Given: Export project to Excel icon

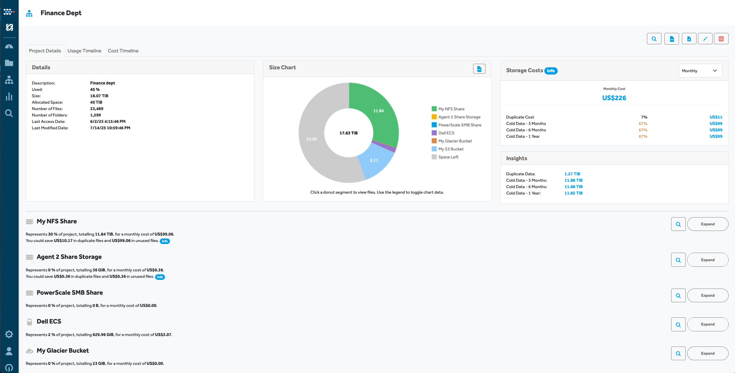Looking at the screenshot, I should point(689,39).
